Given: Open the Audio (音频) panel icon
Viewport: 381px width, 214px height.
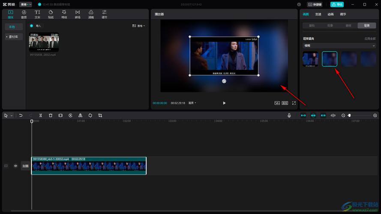Looking at the screenshot, I should pyautogui.click(x=24, y=14).
